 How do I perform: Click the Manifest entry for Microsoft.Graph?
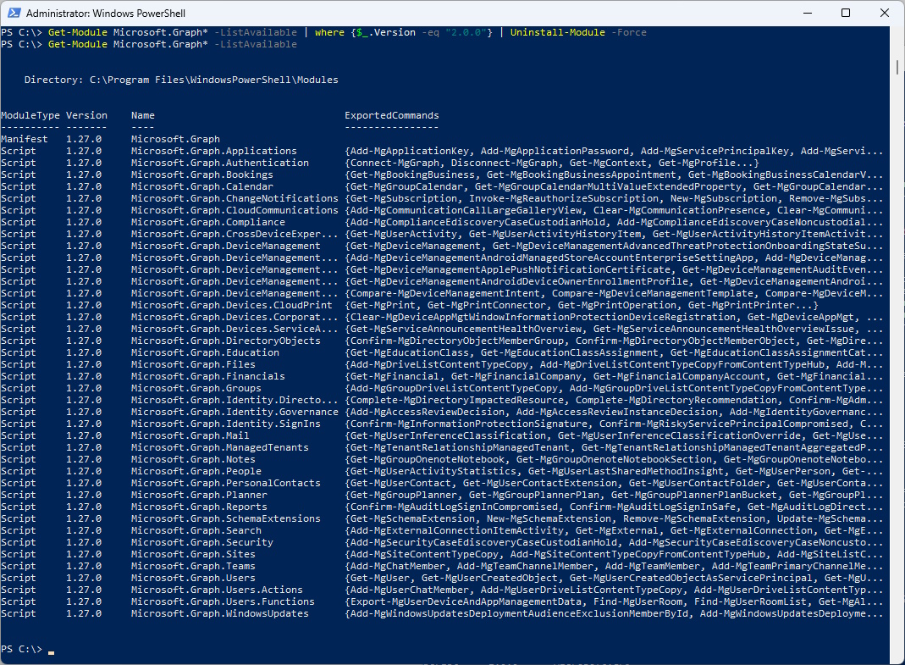click(x=24, y=139)
